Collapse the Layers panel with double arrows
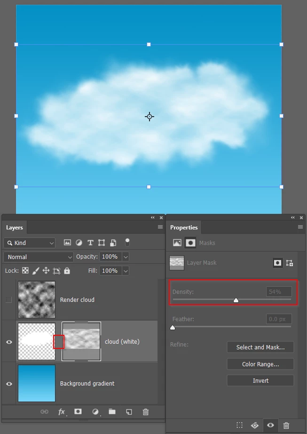Screen dimensions: 307x434 tap(152, 218)
